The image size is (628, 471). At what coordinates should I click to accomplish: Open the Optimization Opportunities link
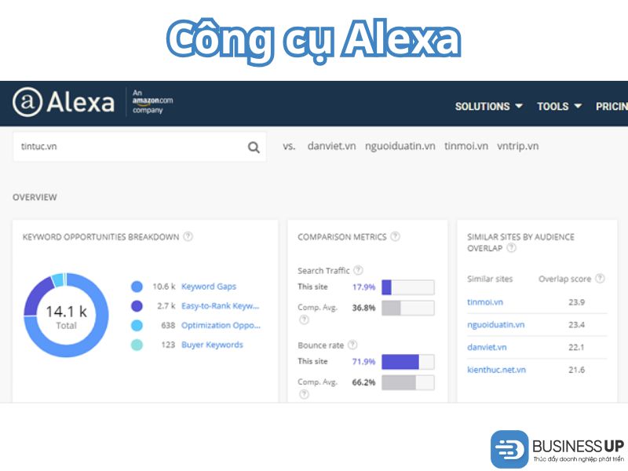coord(221,325)
